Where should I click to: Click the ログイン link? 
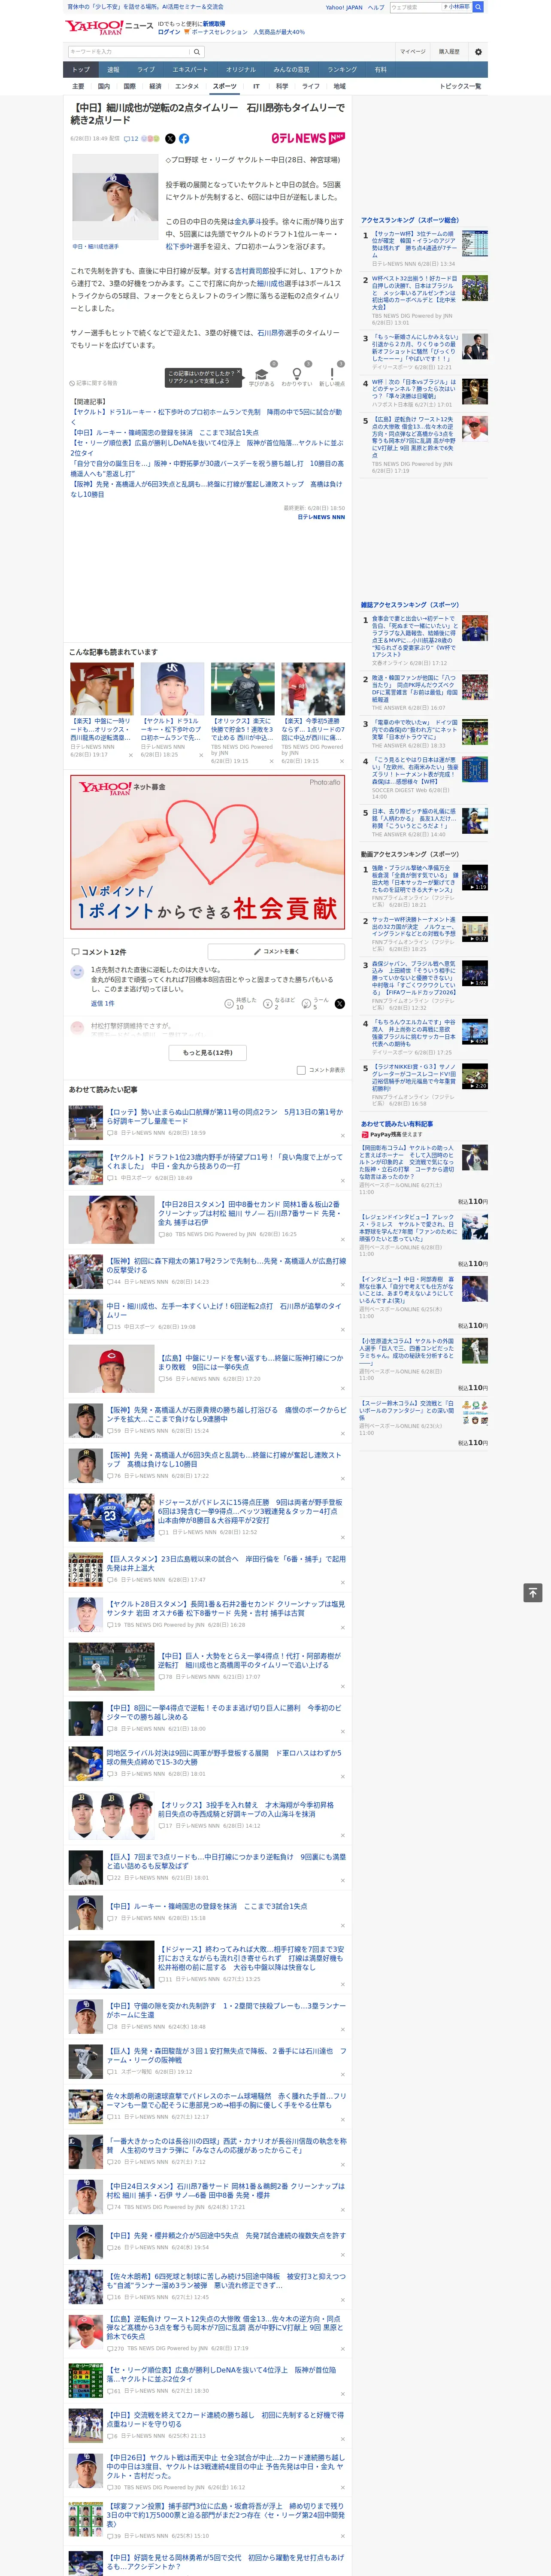click(x=169, y=32)
